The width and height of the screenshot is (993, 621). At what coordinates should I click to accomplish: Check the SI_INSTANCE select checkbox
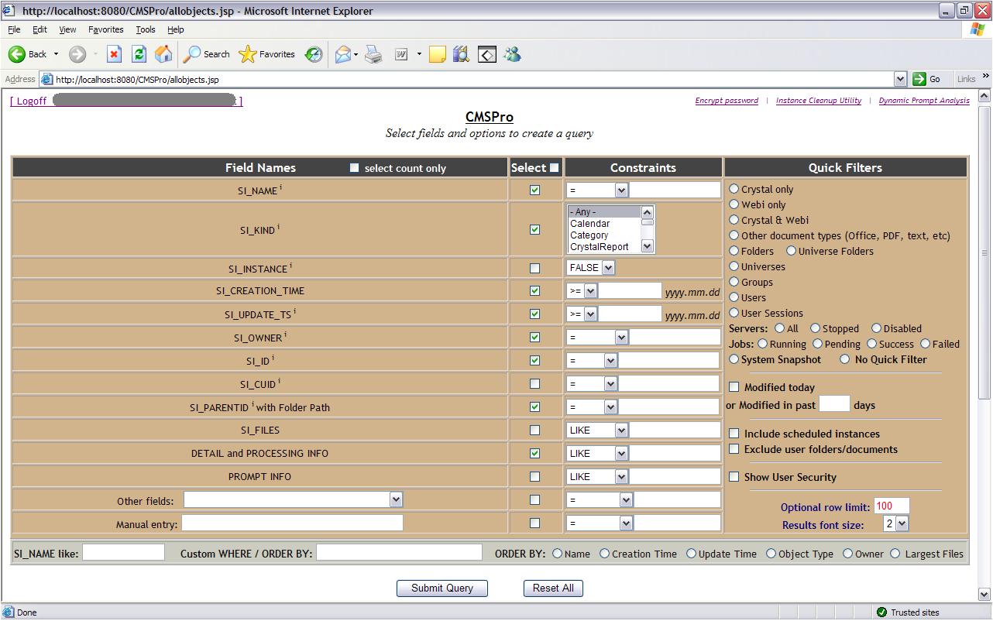[534, 268]
